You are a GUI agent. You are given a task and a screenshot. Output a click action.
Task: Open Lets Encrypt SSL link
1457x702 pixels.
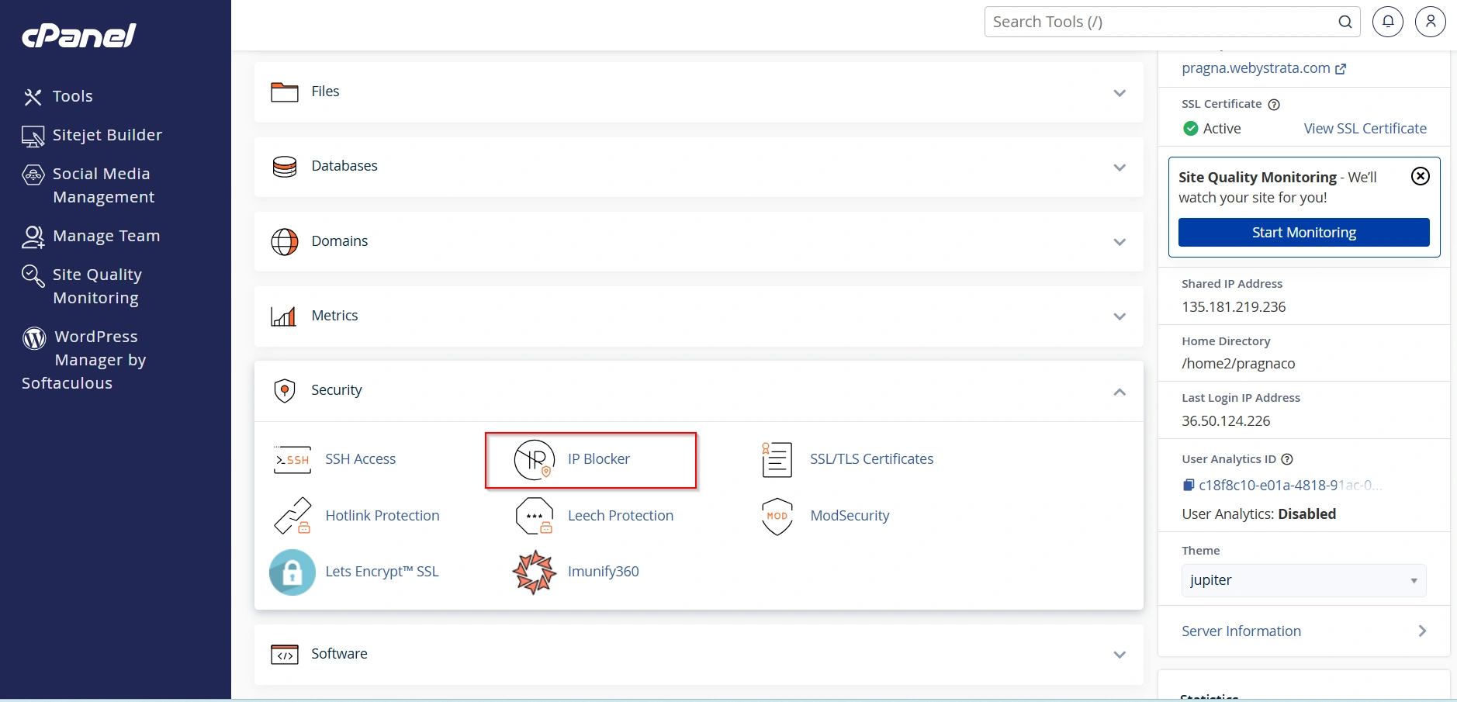382,572
